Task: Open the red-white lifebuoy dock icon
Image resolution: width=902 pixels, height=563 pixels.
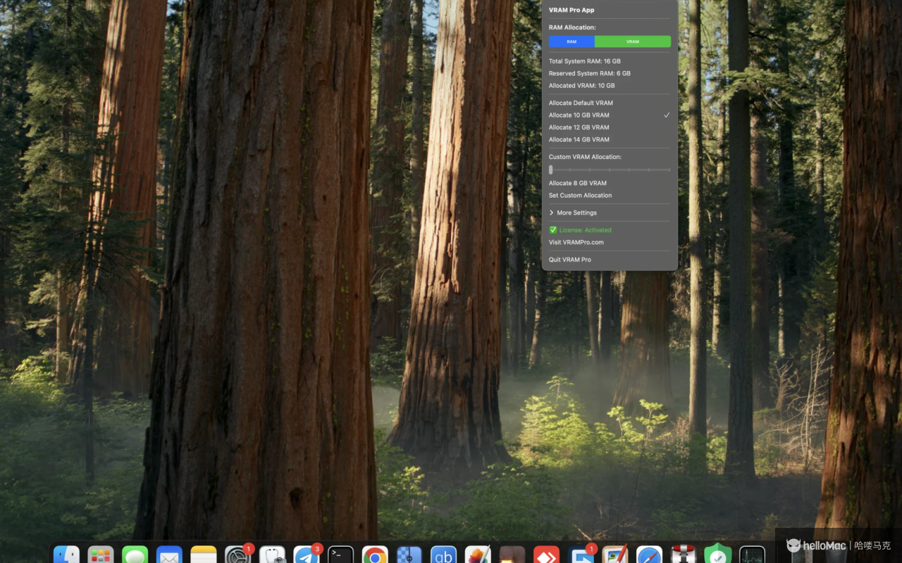Action: (x=684, y=556)
